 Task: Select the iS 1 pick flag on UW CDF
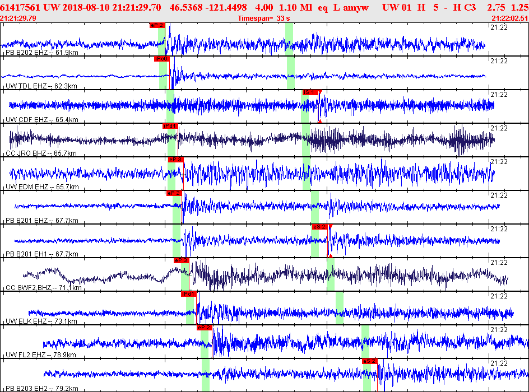pyautogui.click(x=310, y=92)
